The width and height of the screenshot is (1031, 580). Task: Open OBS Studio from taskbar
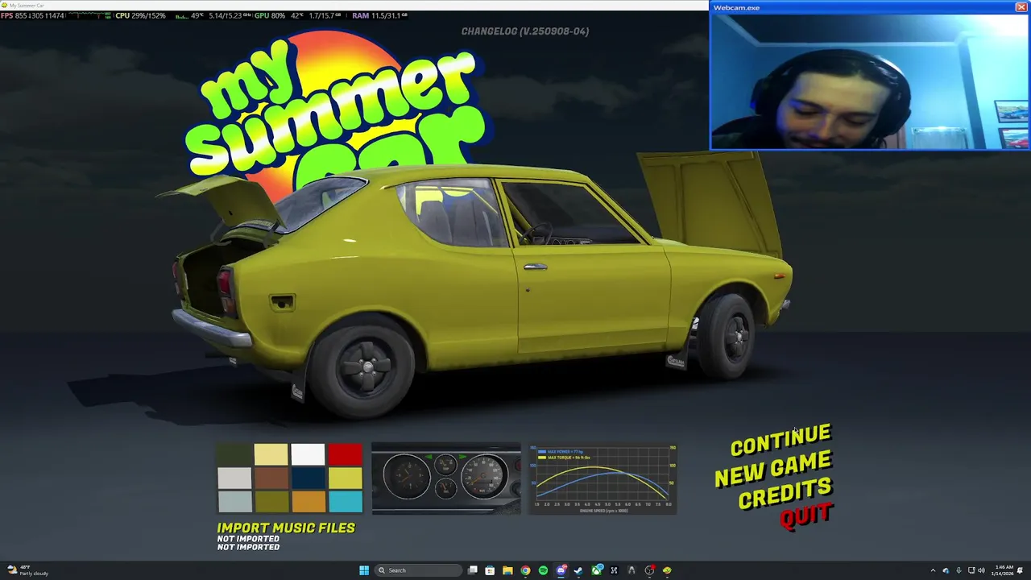tap(649, 570)
